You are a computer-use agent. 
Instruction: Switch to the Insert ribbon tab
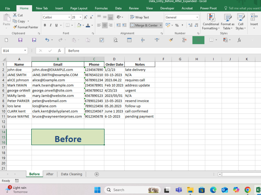point(59,8)
